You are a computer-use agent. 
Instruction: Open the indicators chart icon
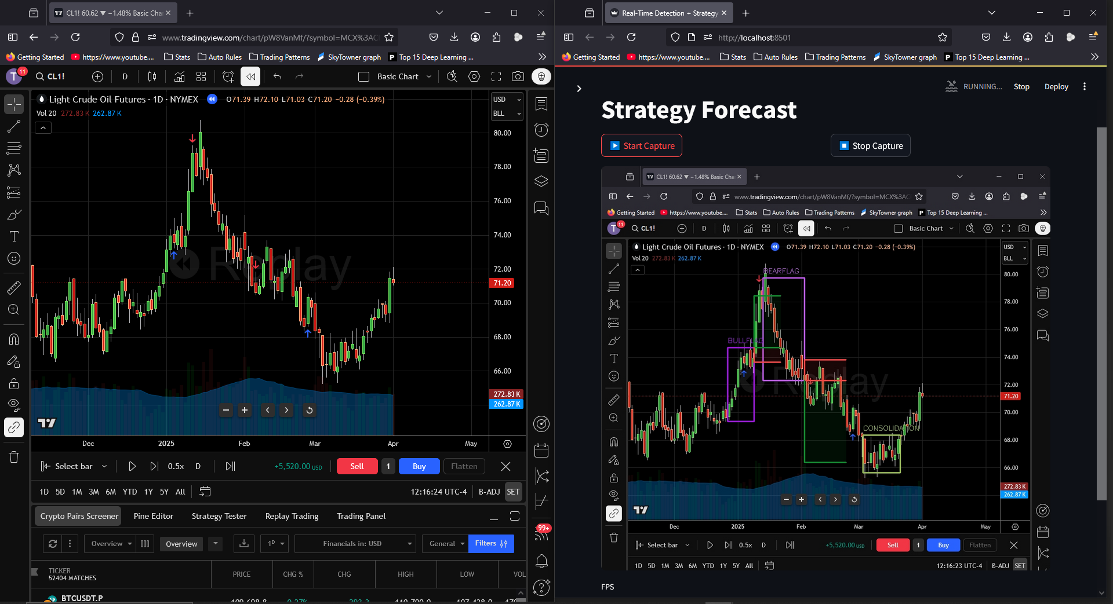179,76
